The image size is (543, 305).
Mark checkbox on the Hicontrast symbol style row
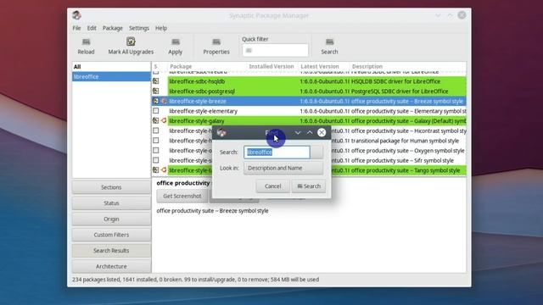pyautogui.click(x=156, y=130)
